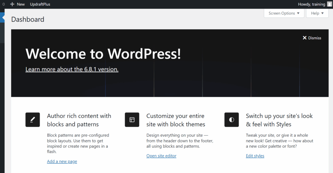Click the Tweak your site paragraph
This screenshot has width=333, height=173.
[x=279, y=141]
